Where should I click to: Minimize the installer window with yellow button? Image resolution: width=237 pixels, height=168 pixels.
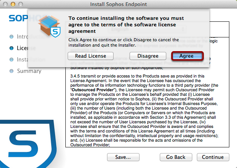[13, 4]
